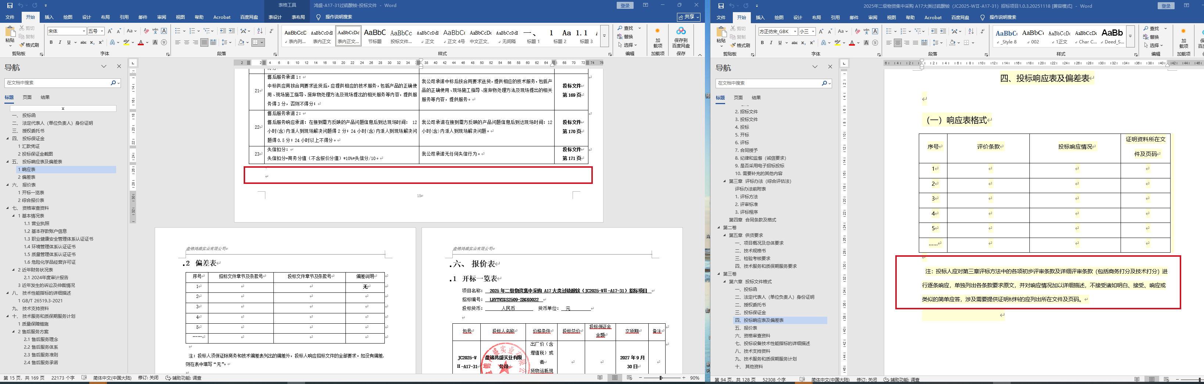Toggle bullet list in right Word window
This screenshot has width=1204, height=384.
click(889, 31)
